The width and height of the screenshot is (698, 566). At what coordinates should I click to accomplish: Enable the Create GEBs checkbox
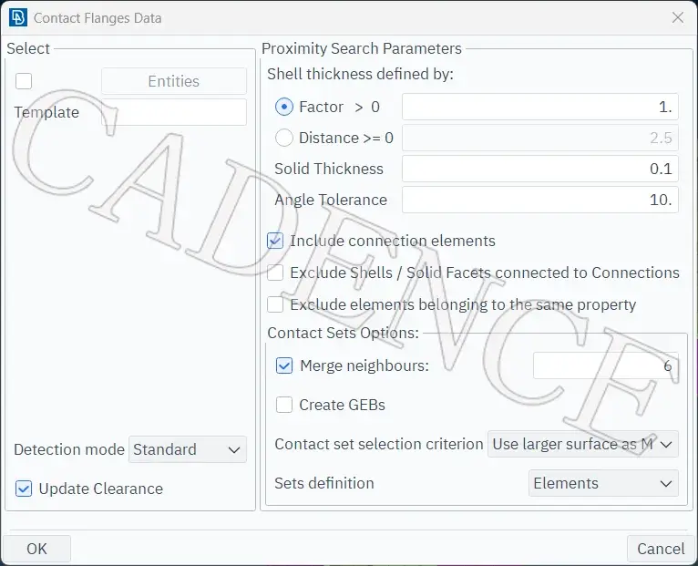click(x=284, y=405)
